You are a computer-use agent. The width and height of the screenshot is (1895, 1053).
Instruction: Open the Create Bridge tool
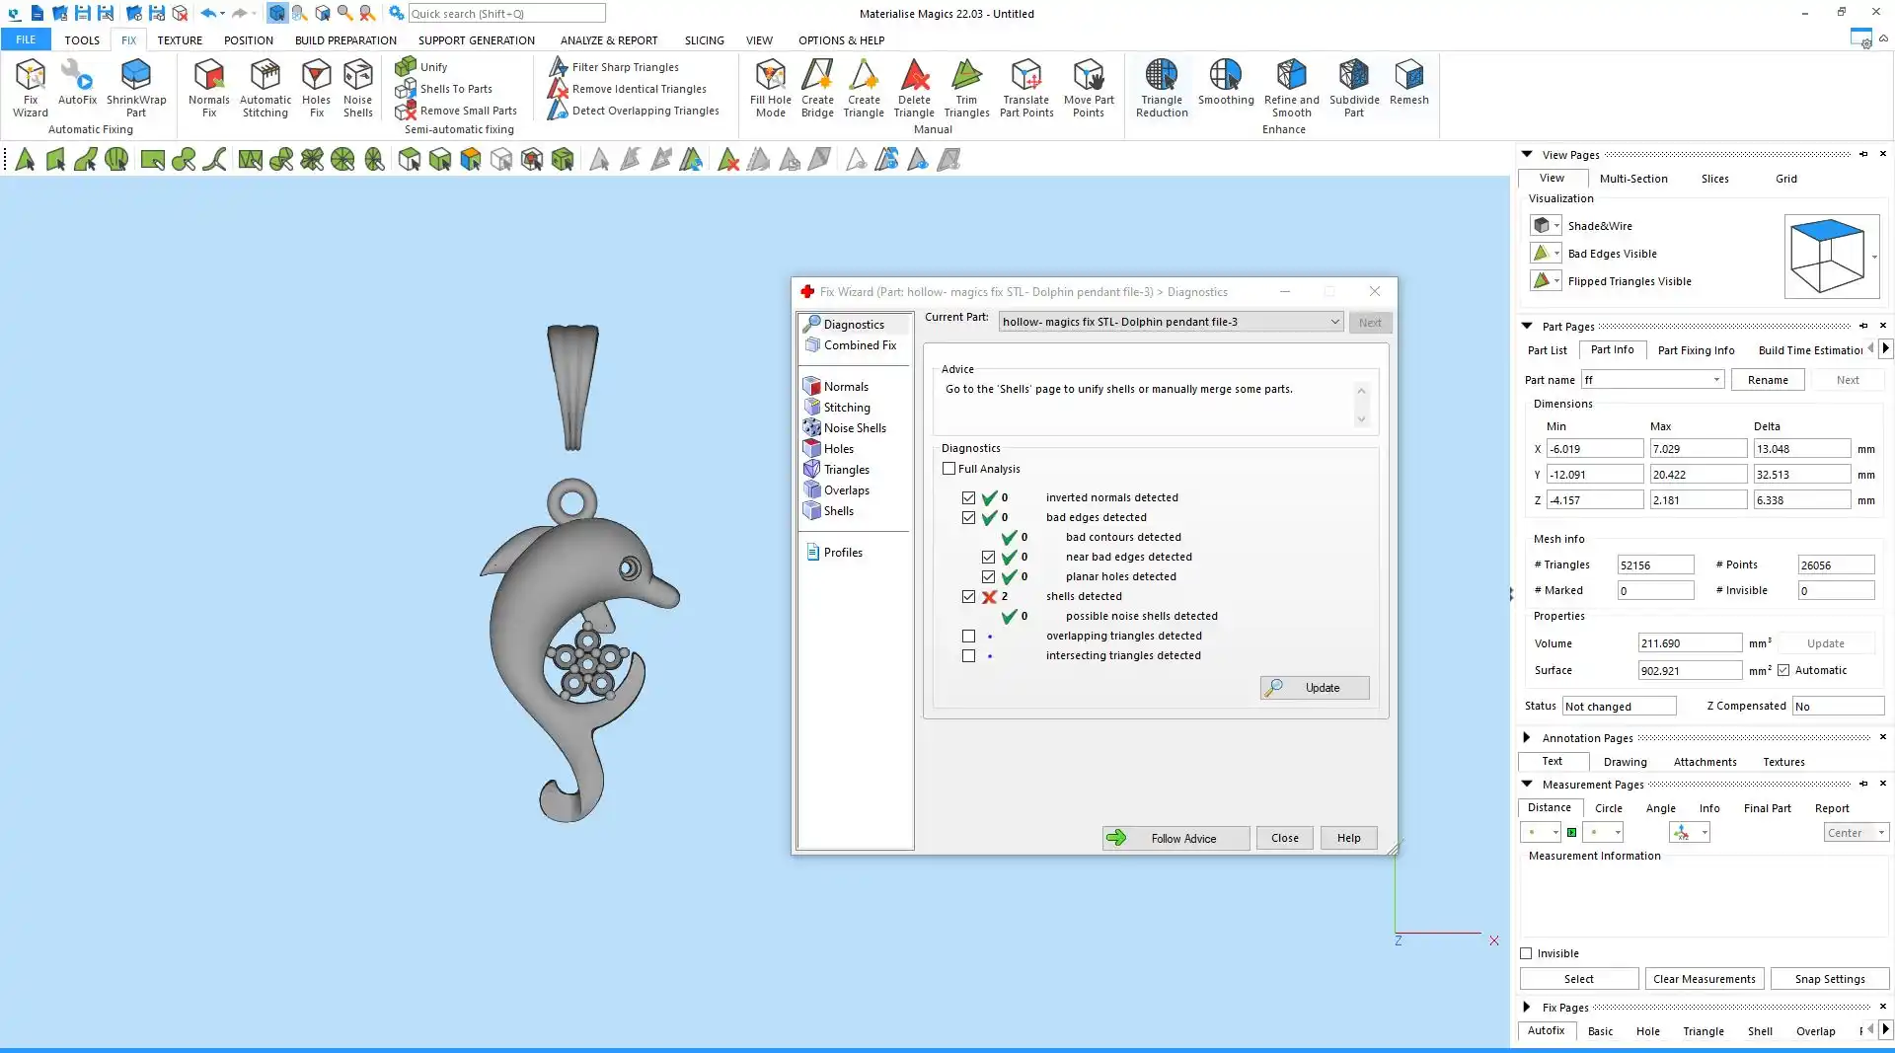[817, 87]
